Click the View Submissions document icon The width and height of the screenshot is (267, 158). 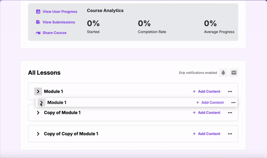[38, 22]
